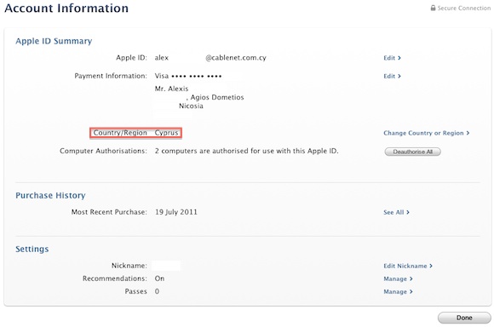Screen dimensions: 494x327
Task: Click the Most Recent Purchase label
Action: tap(109, 212)
